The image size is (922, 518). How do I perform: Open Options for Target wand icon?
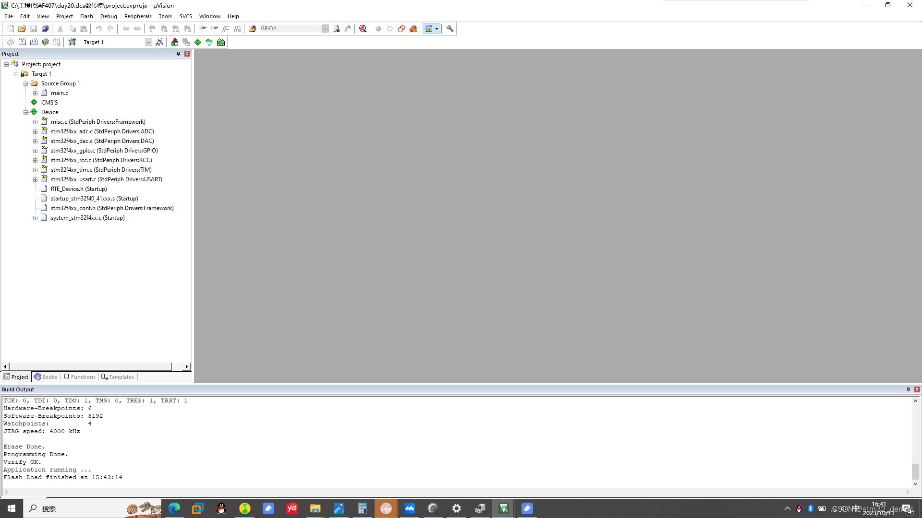(159, 42)
